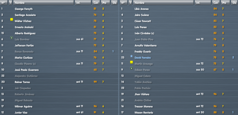
Task: Click left table T column header
Action: (x=10, y=3)
